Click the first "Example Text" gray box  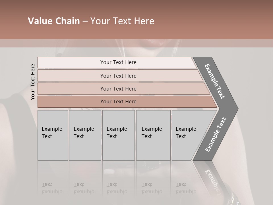(x=53, y=135)
